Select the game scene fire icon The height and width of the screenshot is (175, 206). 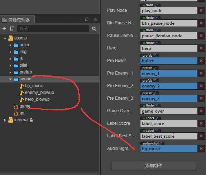tap(16, 107)
